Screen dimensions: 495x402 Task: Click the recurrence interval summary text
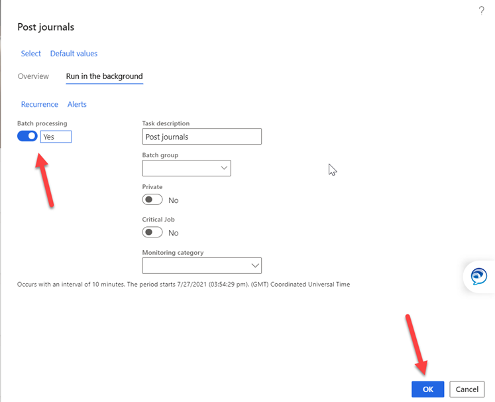click(x=184, y=284)
